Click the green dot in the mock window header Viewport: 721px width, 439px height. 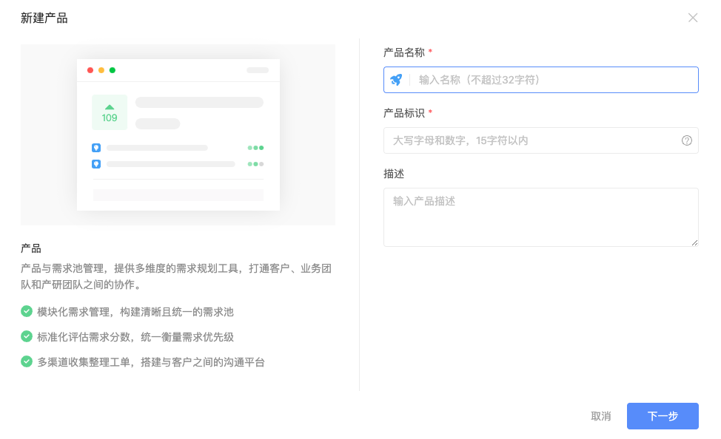(113, 69)
